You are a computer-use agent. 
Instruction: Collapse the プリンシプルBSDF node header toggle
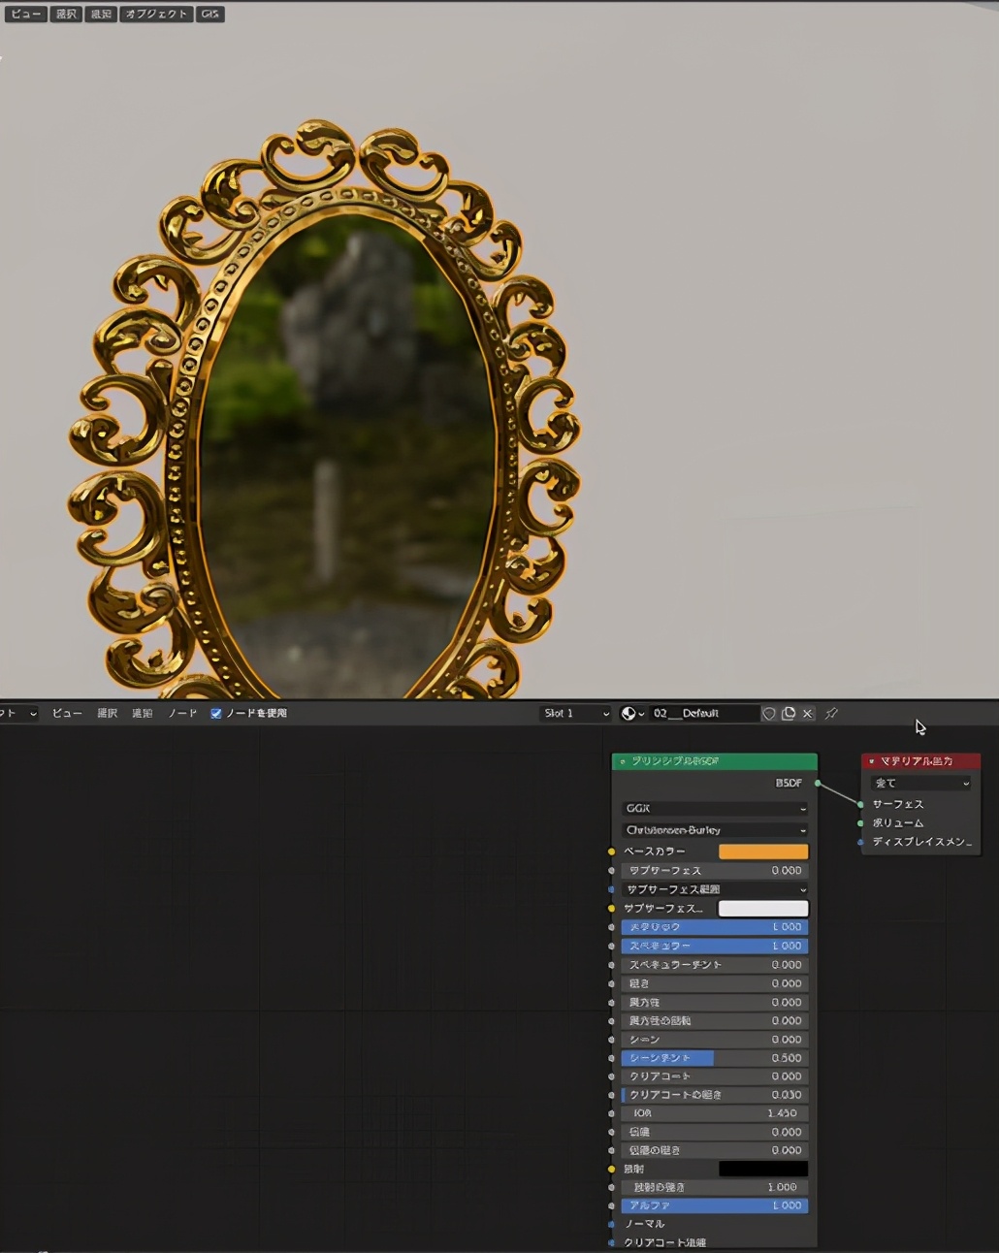click(x=623, y=762)
